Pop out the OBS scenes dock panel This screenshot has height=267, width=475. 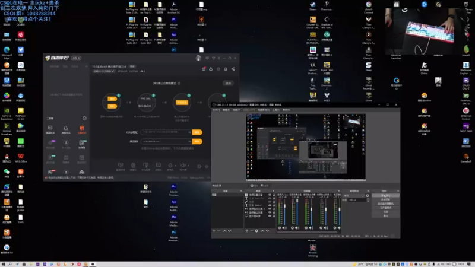241,191
